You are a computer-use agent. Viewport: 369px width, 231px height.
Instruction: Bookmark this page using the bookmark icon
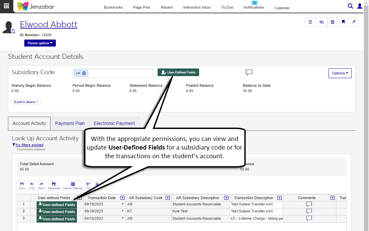pyautogui.click(x=343, y=22)
